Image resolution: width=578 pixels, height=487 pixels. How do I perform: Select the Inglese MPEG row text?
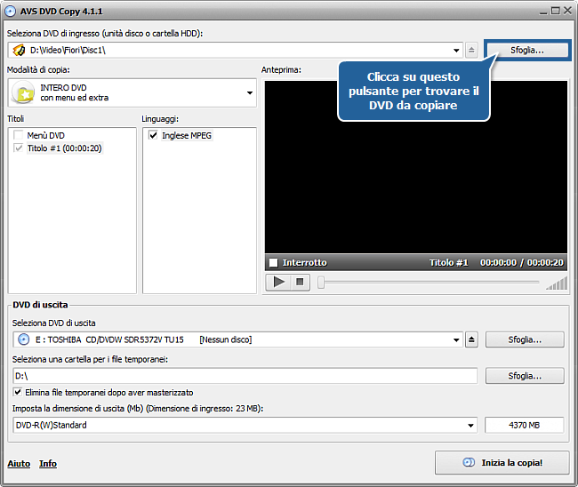click(x=187, y=135)
